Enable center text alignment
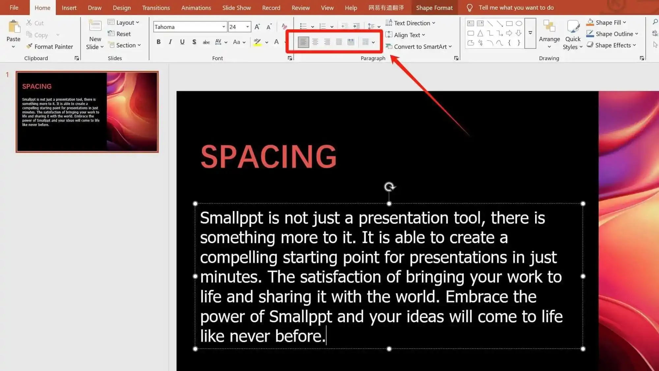 click(315, 42)
